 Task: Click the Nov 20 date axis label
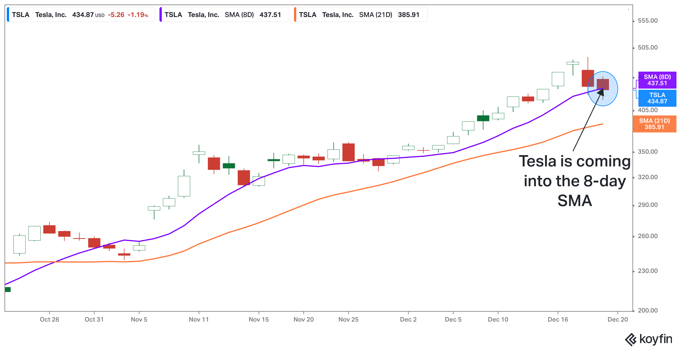click(x=304, y=320)
